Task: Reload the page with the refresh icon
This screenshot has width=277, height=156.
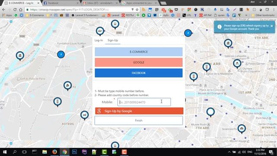Action: [15, 10]
